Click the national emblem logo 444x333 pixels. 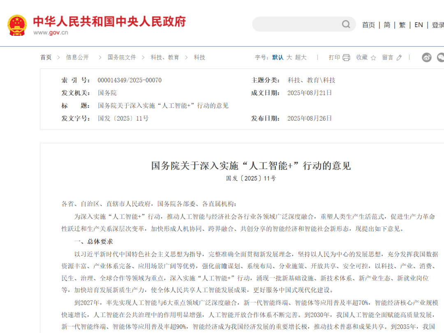coord(17,25)
